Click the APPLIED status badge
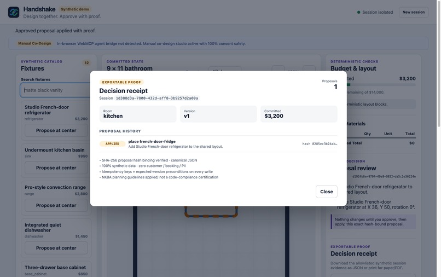Viewport: 441px width, 277px height. tap(112, 143)
